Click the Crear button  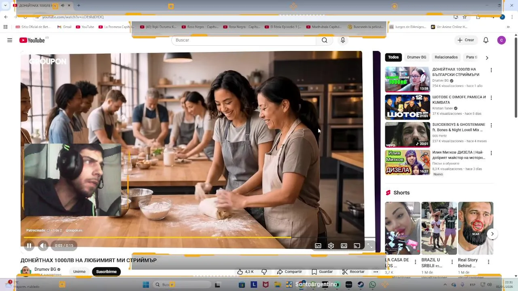pyautogui.click(x=466, y=40)
